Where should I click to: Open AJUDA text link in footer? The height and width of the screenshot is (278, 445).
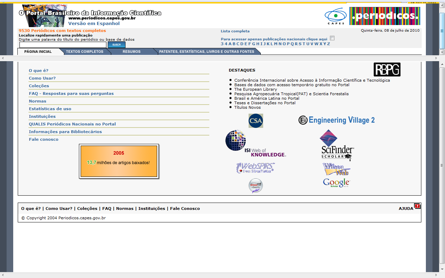(x=406, y=208)
